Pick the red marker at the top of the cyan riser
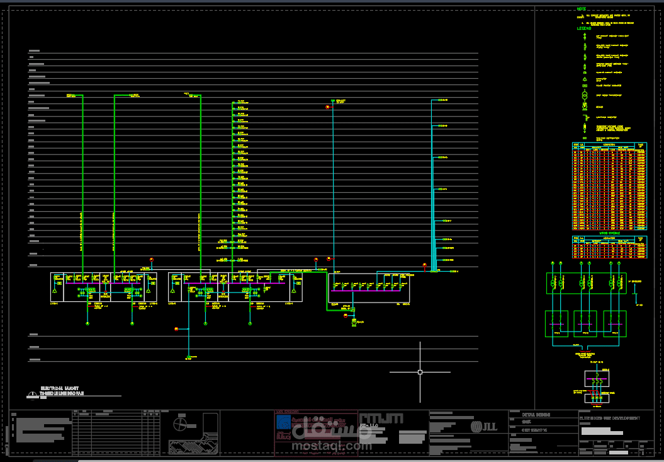Screen dimensions: 664x462 [x=327, y=107]
